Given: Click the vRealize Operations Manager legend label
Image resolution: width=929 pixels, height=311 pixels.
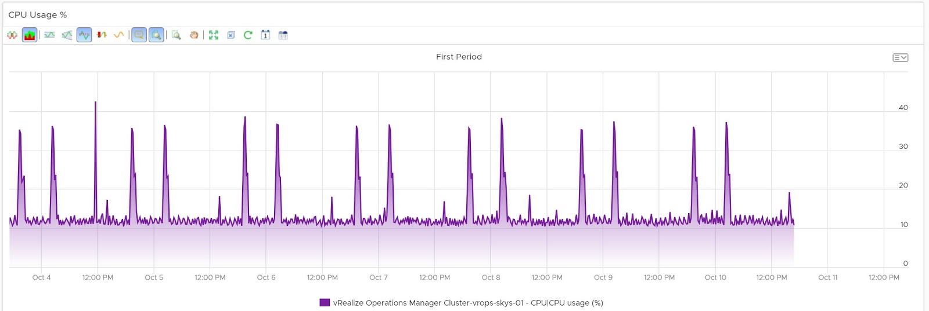Looking at the screenshot, I should [x=468, y=303].
